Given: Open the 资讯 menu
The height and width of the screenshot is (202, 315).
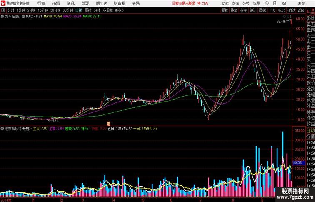Looking at the screenshot, I should pos(70,3).
